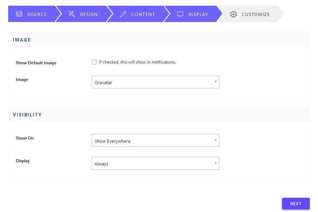Click the Source database icon
This screenshot has height=212, width=318.
[19, 14]
